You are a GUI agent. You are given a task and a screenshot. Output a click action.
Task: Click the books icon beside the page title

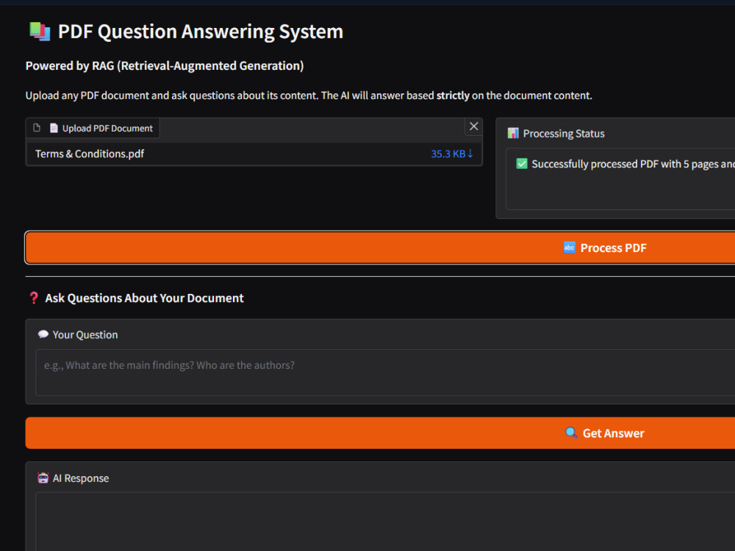[x=40, y=32]
